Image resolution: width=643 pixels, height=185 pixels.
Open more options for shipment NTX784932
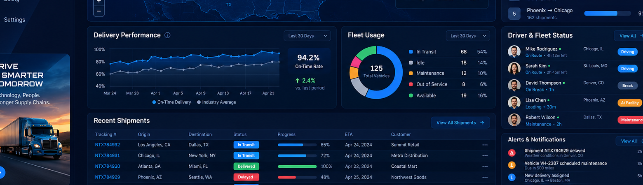coord(485,145)
